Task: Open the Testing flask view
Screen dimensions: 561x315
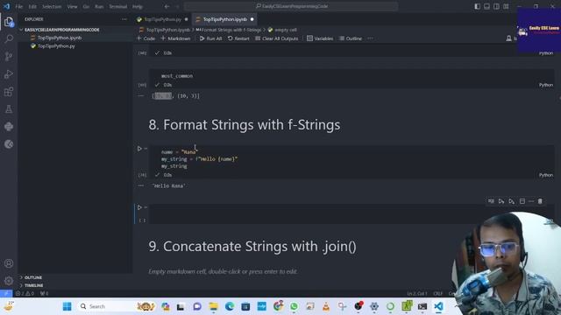Action: pyautogui.click(x=9, y=108)
